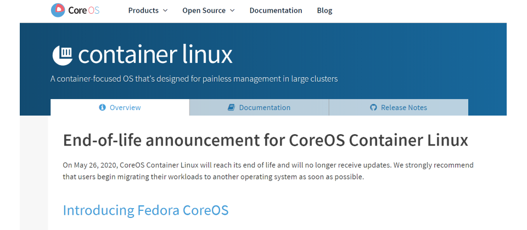Viewport: 527px width, 230px height.
Task: Click the End-of-life announcement heading
Action: pos(266,141)
